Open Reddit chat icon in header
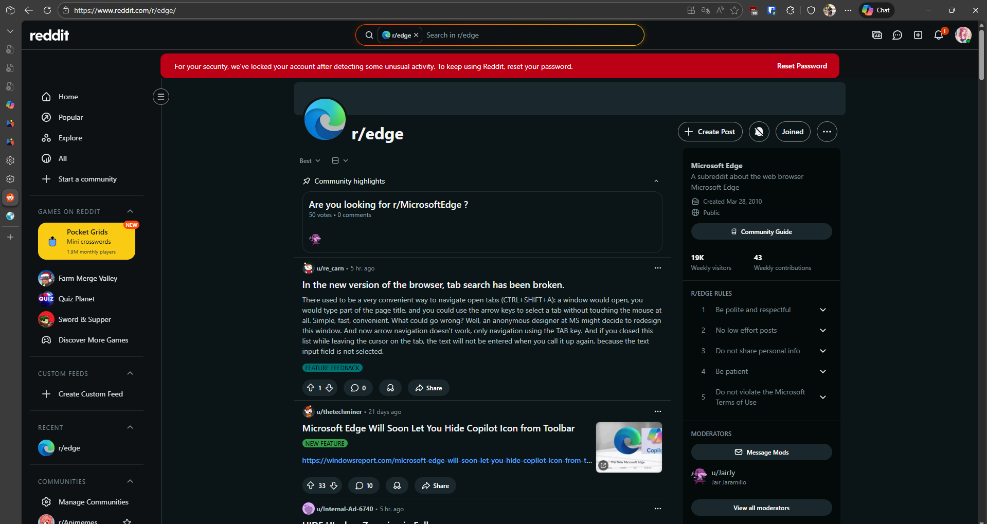 (x=897, y=35)
